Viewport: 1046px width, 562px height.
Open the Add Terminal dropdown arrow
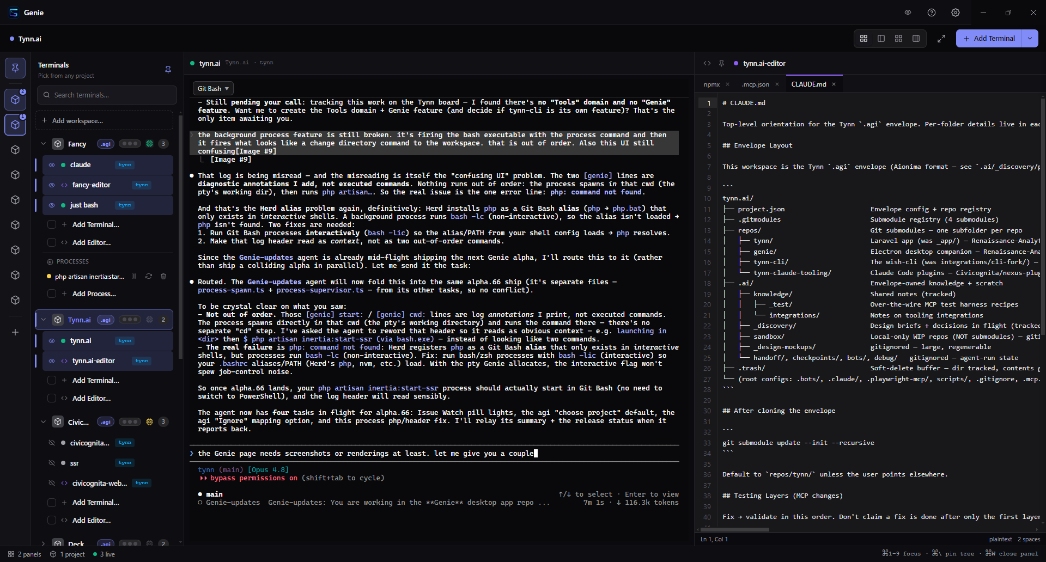click(1030, 39)
